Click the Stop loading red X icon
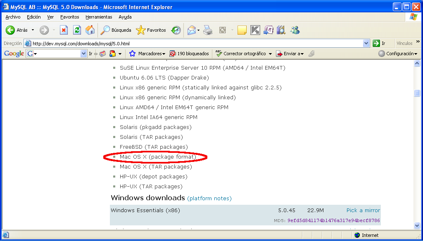The width and height of the screenshot is (423, 241). pyautogui.click(x=64, y=30)
